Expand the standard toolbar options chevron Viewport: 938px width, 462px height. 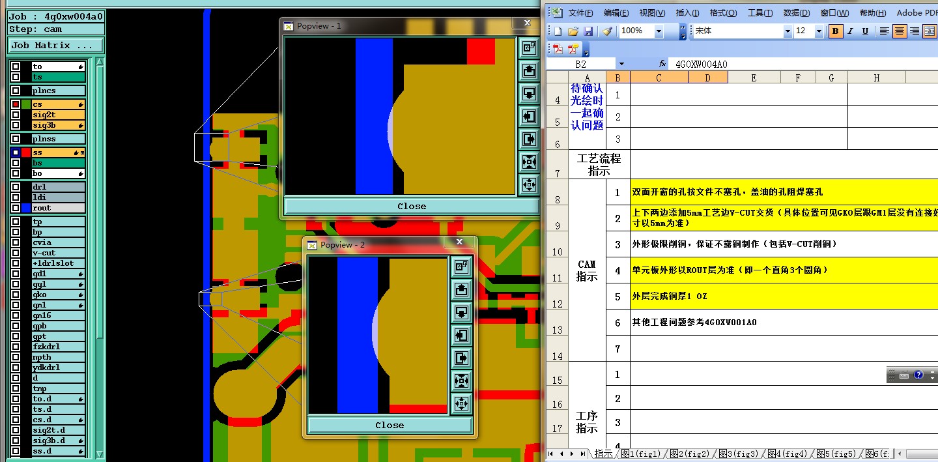click(x=683, y=31)
